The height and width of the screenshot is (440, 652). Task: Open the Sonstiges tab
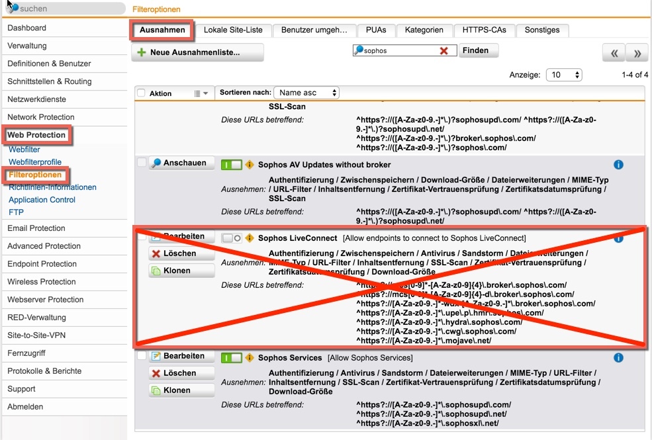(x=542, y=30)
